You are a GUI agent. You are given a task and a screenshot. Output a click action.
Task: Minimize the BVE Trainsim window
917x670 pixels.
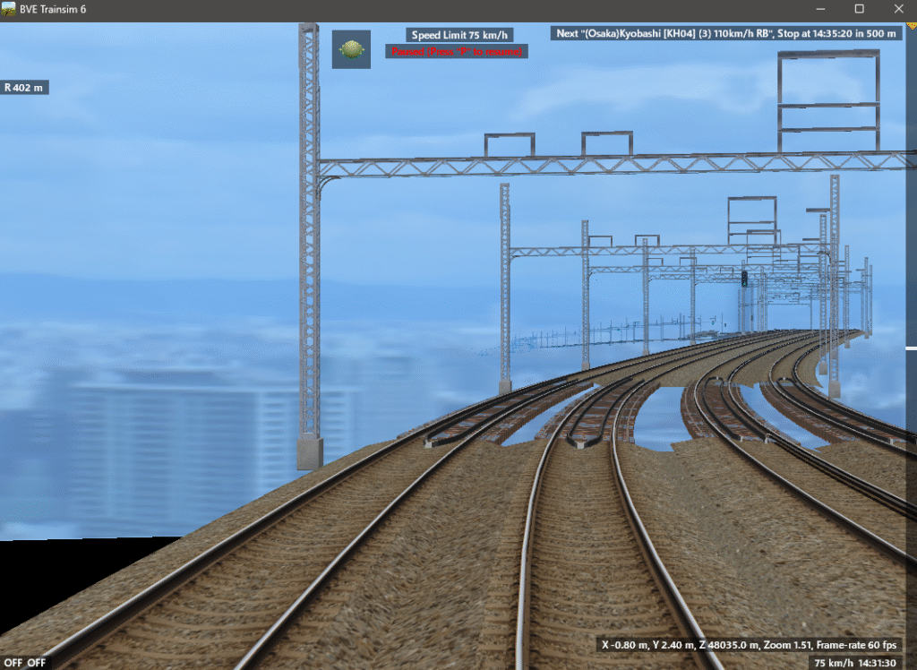pos(818,9)
